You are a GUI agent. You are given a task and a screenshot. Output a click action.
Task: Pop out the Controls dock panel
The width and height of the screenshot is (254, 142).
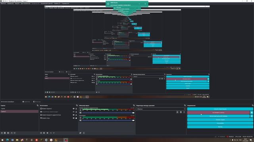click(252, 105)
